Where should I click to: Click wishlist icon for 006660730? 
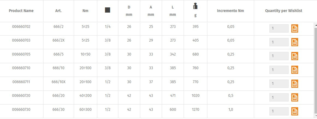(x=295, y=111)
